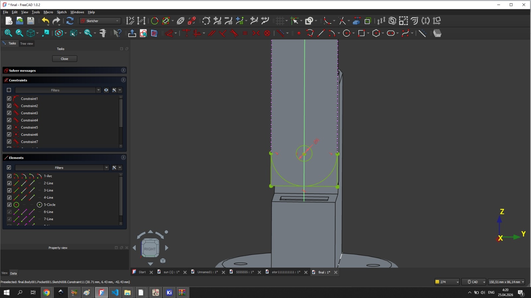The image size is (531, 298).
Task: Select the create rectangle tool
Action: tap(361, 33)
